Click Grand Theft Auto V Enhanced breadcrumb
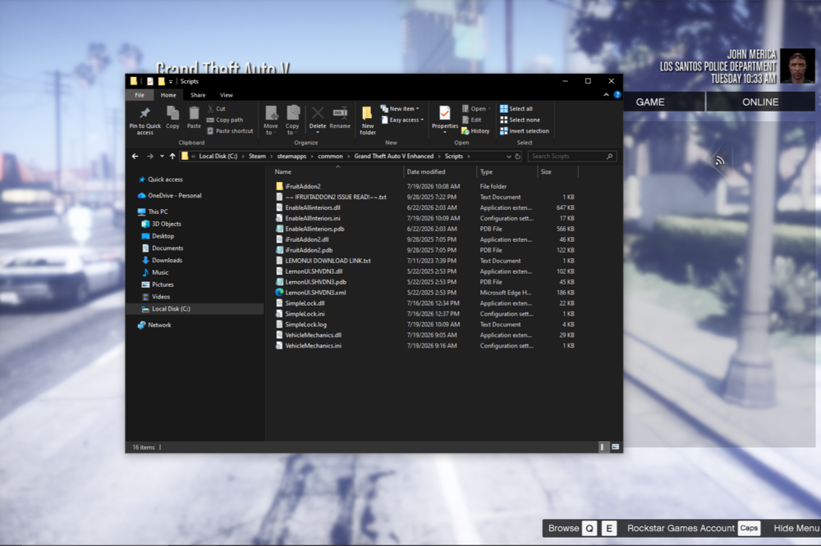Screen dimensions: 821x546 pos(394,157)
